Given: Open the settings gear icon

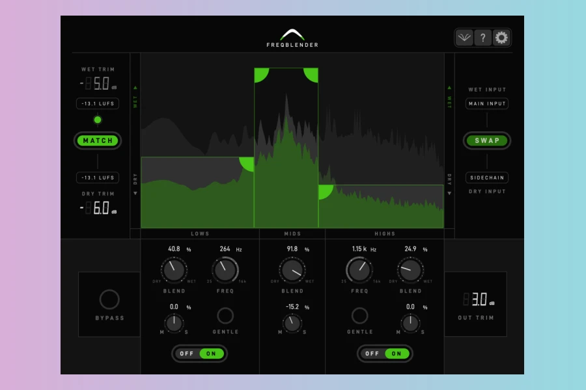Looking at the screenshot, I should [501, 38].
